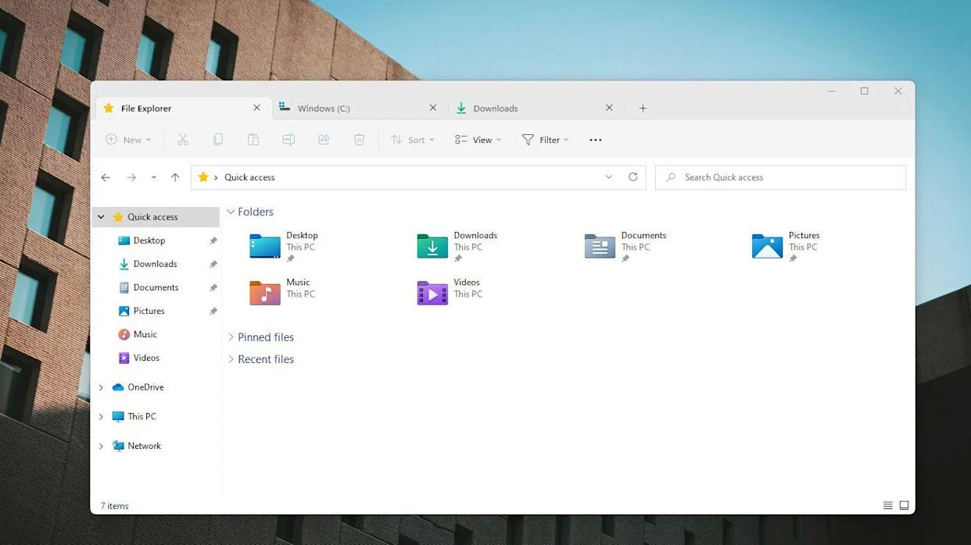Open See more options via the ellipsis icon
Screen dimensions: 971x545
[x=595, y=139]
